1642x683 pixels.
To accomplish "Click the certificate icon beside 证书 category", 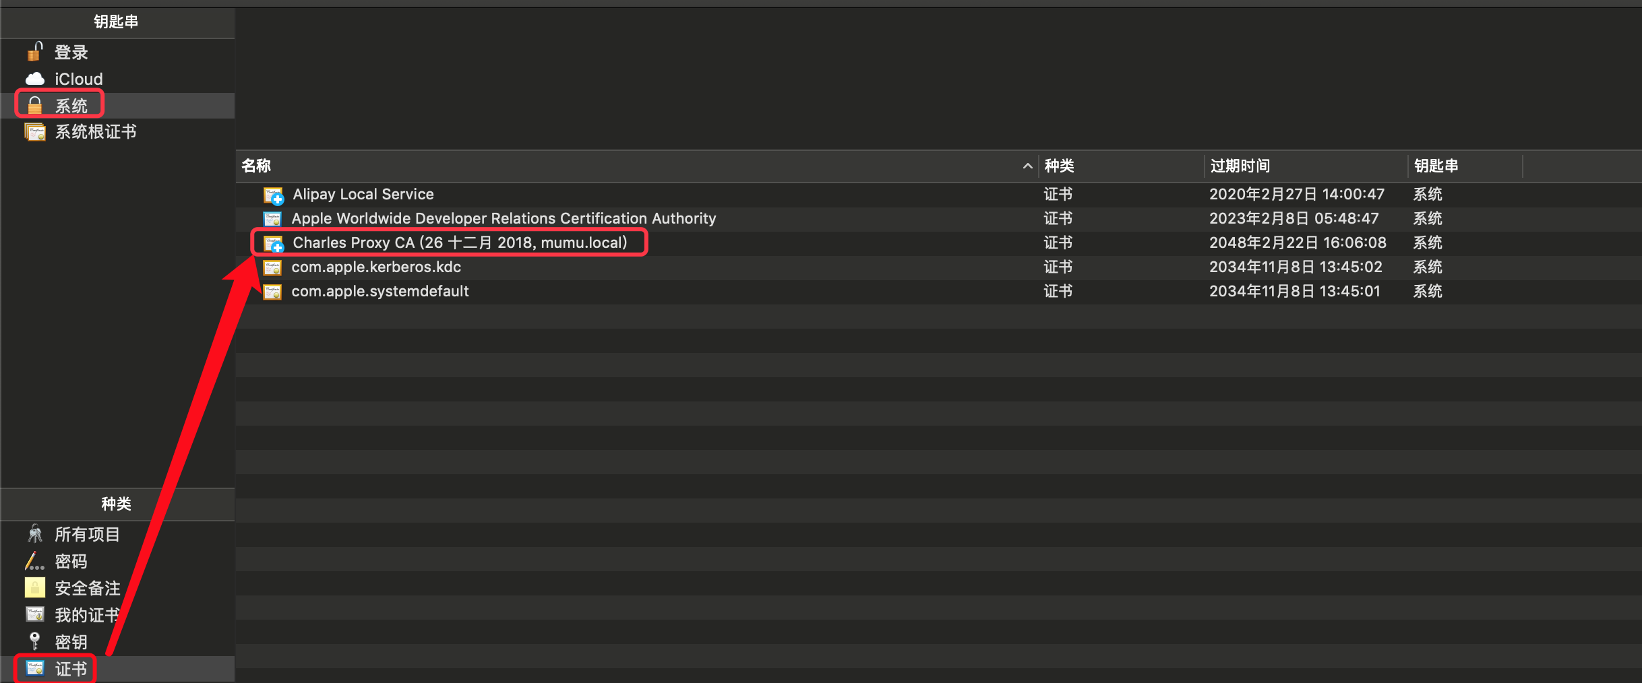I will [35, 668].
